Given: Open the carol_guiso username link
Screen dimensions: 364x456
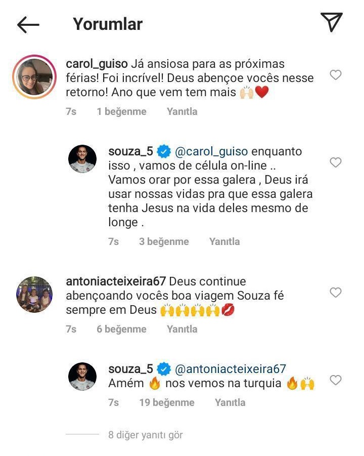Looking at the screenshot, I should [x=96, y=64].
